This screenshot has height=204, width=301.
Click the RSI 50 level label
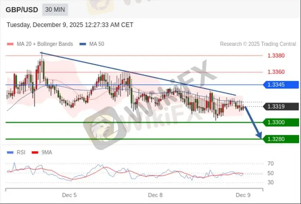[271, 173]
